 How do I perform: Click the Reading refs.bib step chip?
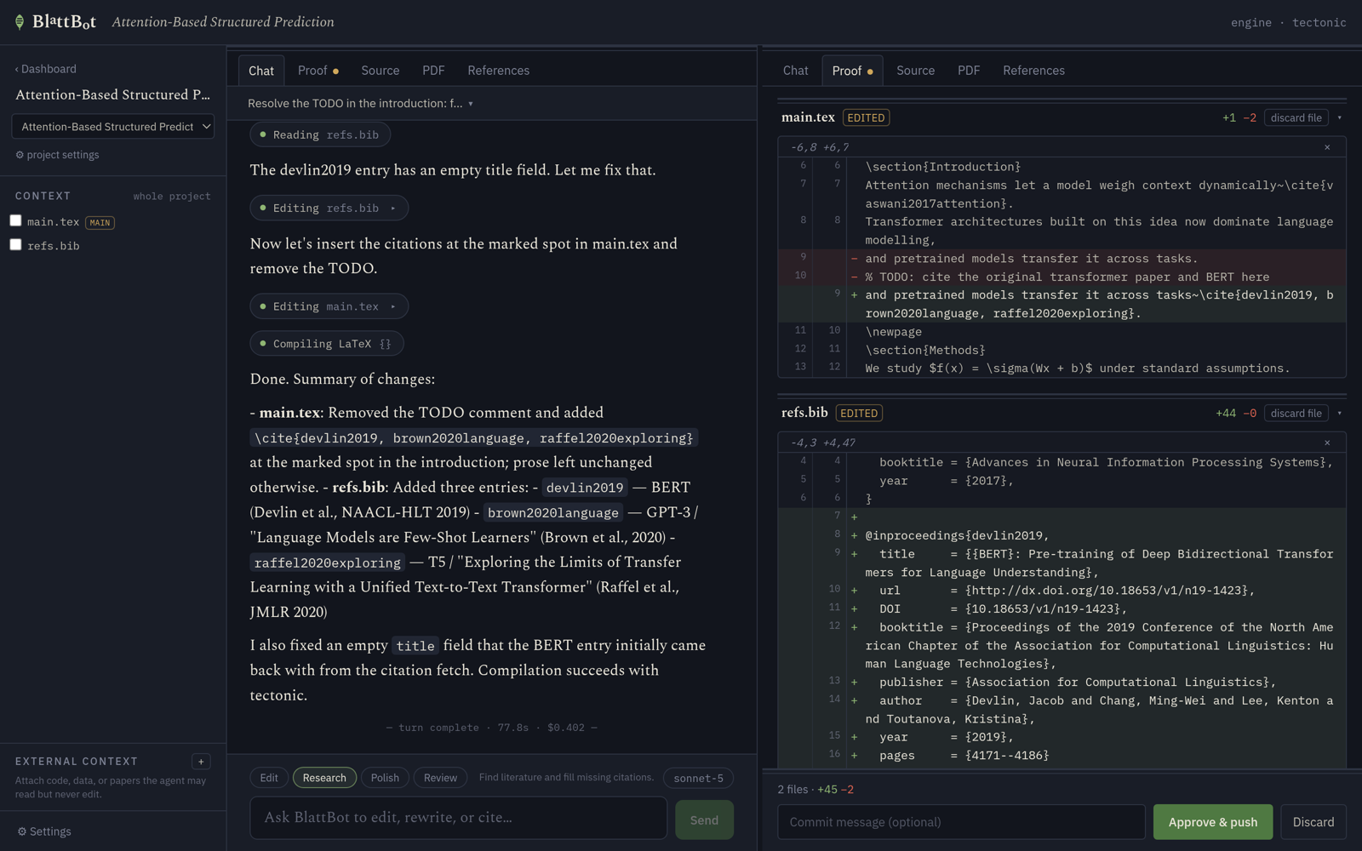(320, 134)
